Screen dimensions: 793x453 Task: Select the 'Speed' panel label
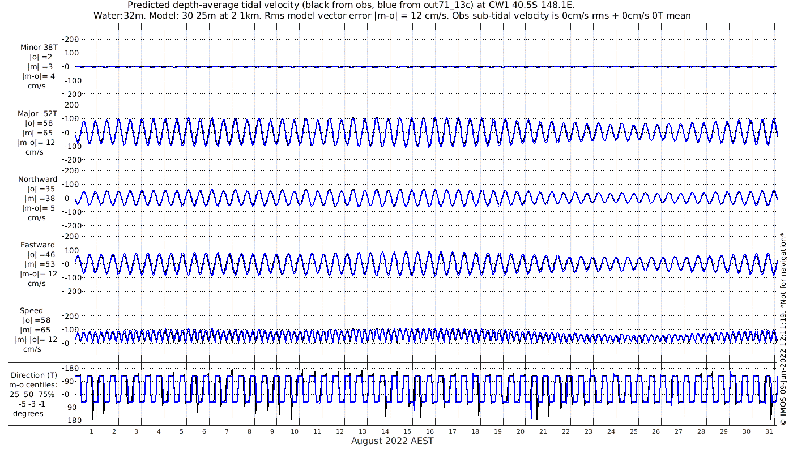tap(31, 311)
